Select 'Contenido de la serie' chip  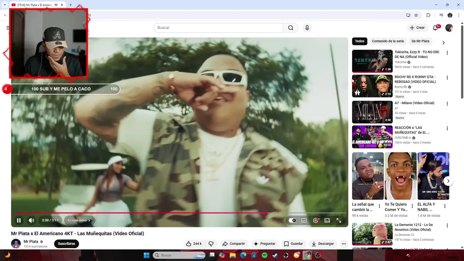pyautogui.click(x=388, y=41)
